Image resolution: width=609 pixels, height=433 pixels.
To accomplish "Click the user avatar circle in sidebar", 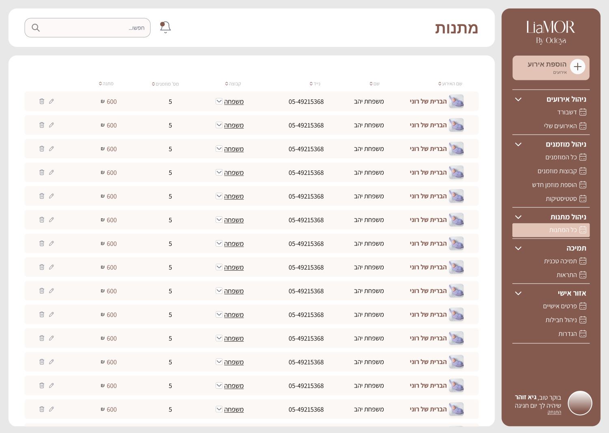I will click(580, 403).
